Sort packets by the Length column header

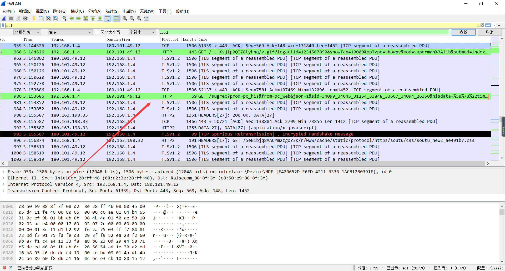pyautogui.click(x=189, y=39)
